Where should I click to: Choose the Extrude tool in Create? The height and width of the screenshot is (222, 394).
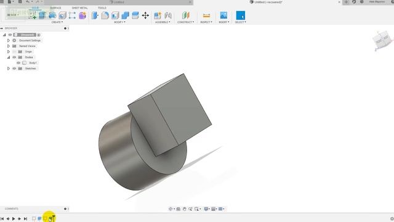click(x=42, y=15)
